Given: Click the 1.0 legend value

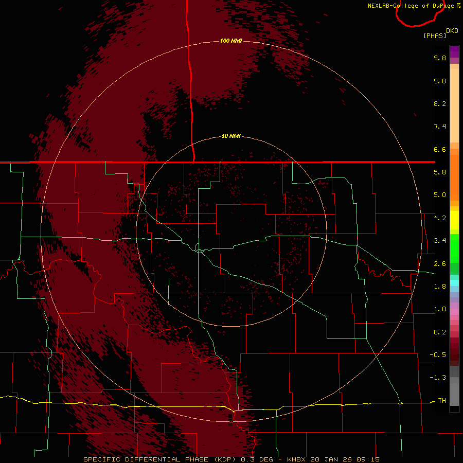Looking at the screenshot, I should (x=440, y=309).
